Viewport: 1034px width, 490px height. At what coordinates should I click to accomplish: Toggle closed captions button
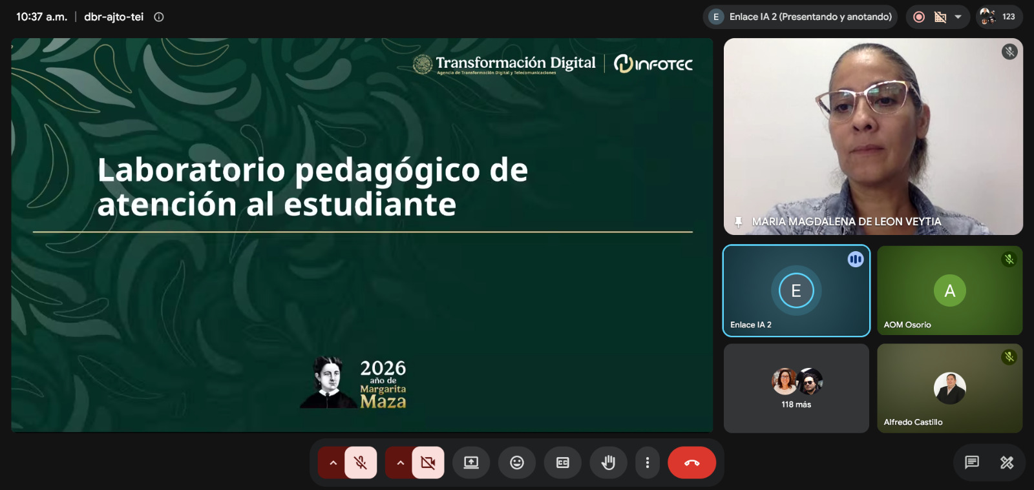[x=563, y=462]
